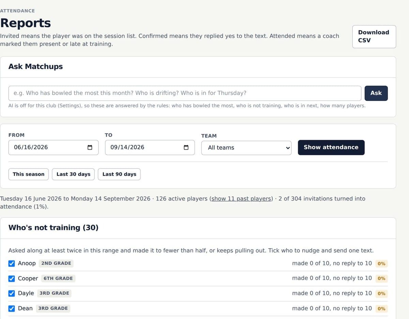Viewport: 409px width, 319px height.
Task: Submit question with the Ask button
Action: pyautogui.click(x=376, y=93)
